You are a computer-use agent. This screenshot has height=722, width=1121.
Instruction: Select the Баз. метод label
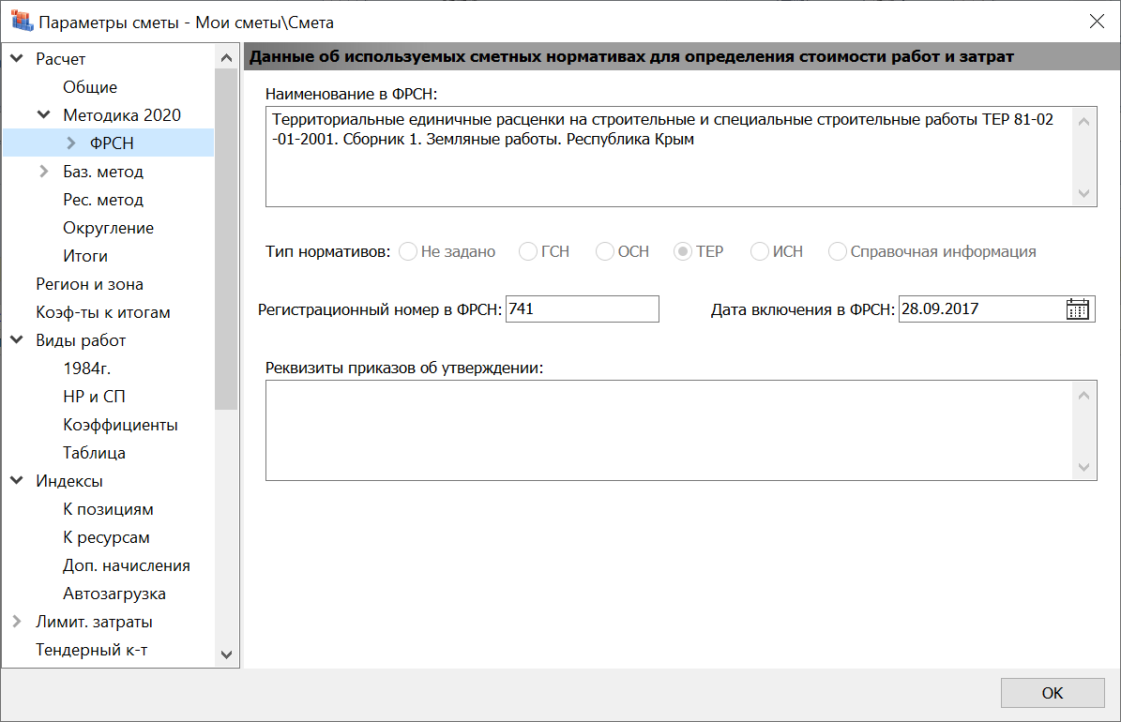(x=103, y=172)
